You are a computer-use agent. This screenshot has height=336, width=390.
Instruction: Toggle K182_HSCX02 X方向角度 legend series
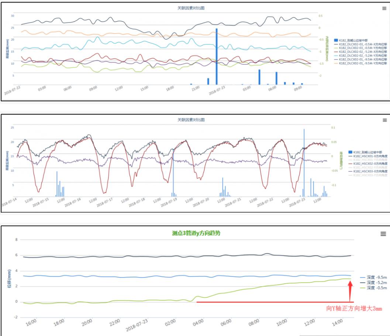tap(368, 164)
